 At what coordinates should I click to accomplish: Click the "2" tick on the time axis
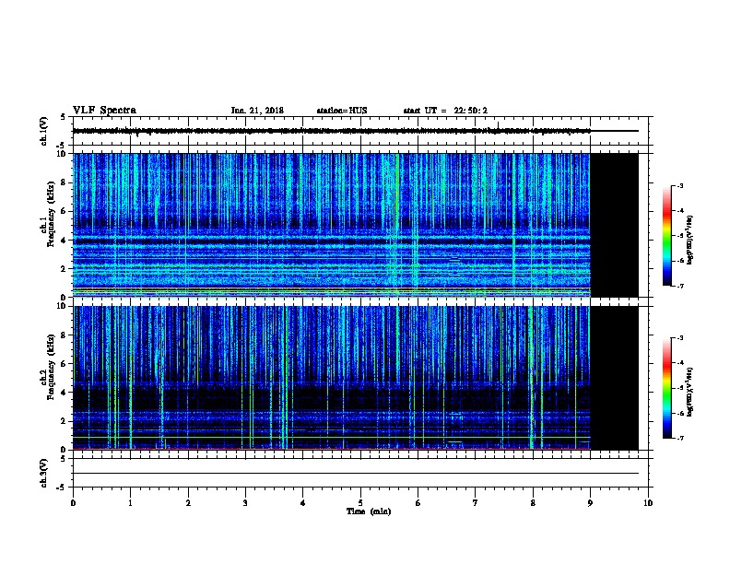click(x=188, y=503)
